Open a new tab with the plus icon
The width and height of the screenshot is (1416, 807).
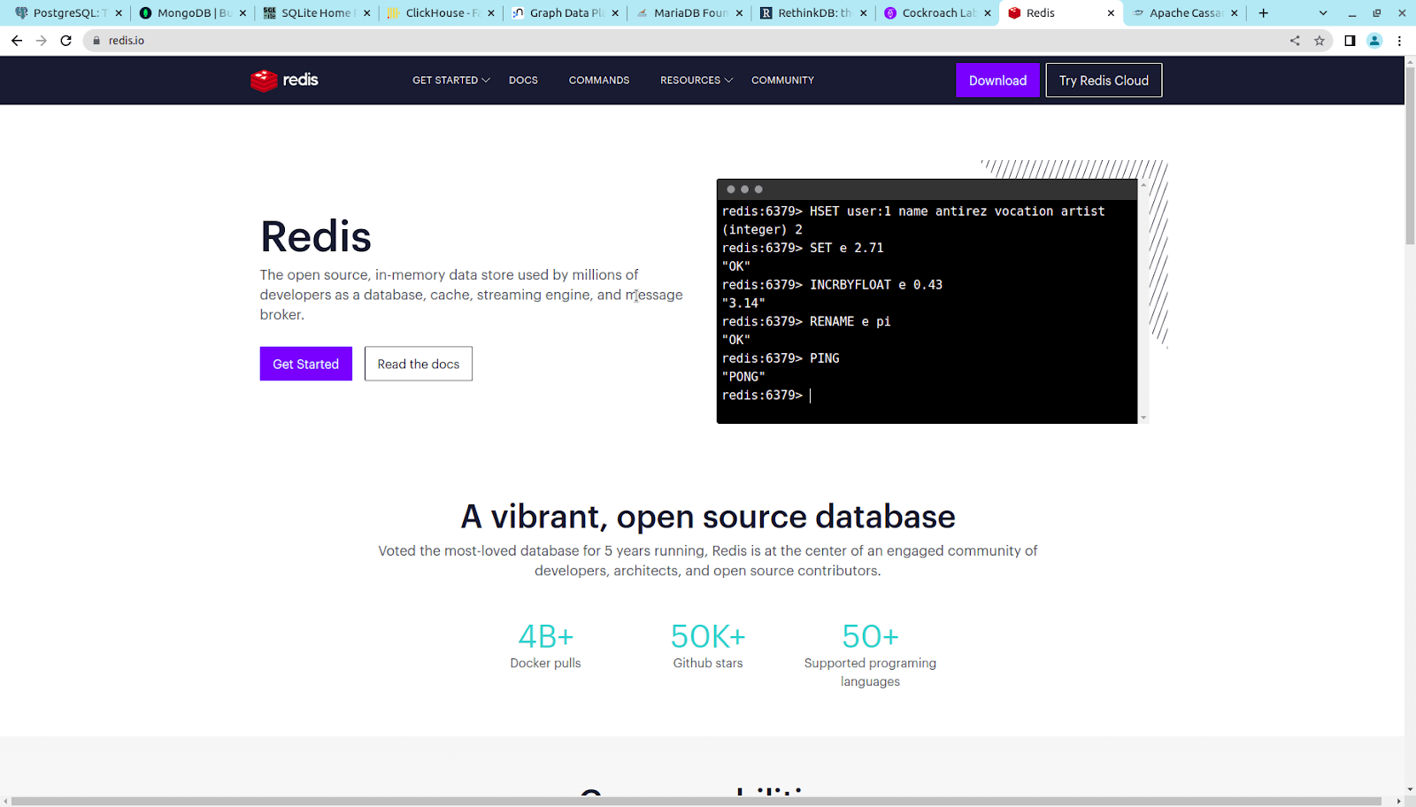(1263, 12)
